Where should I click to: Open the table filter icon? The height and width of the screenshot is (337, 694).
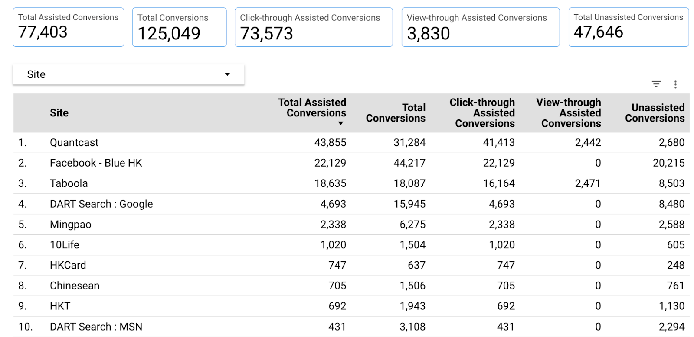(656, 84)
